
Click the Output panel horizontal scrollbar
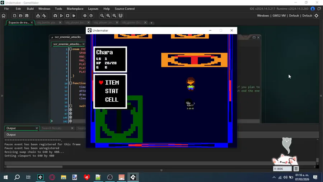[x=34, y=167]
